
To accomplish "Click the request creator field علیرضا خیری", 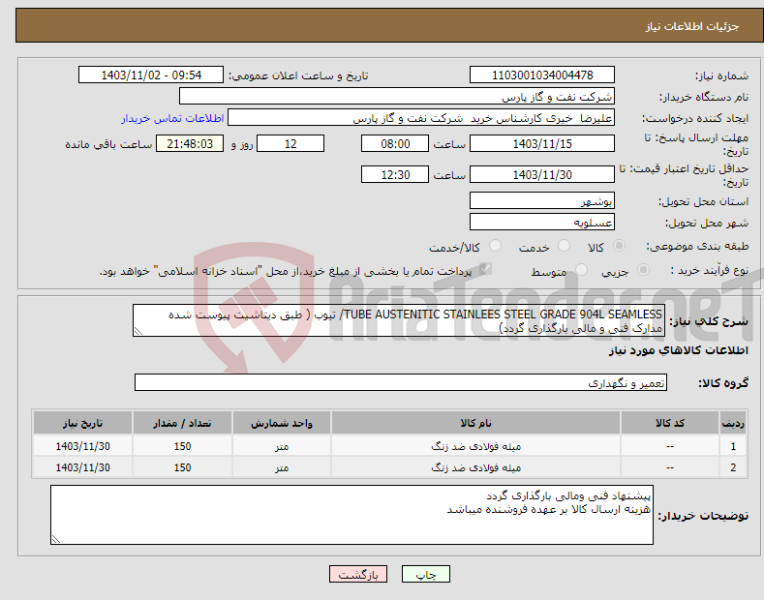I will [x=421, y=118].
